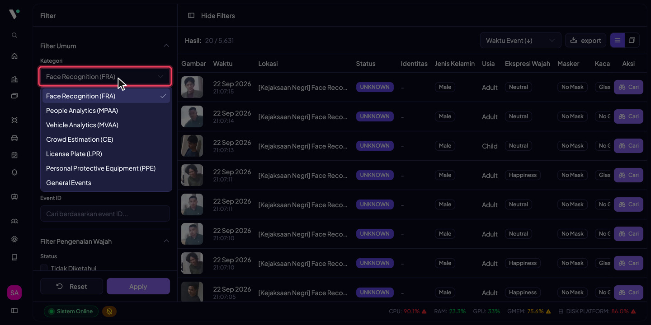Click Cari in the 21:07:13 row
Image resolution: width=651 pixels, height=325 pixels.
628,146
